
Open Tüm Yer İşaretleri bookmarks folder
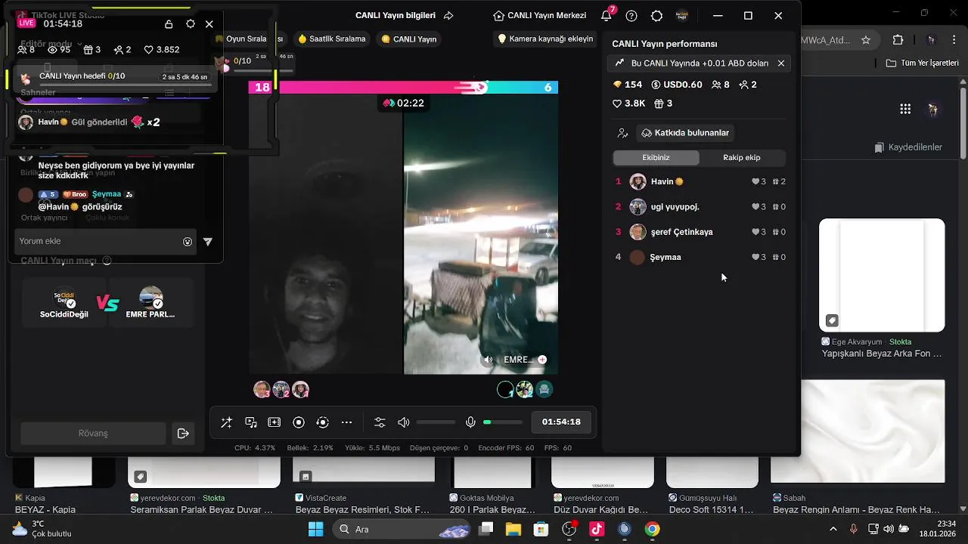[x=922, y=63]
